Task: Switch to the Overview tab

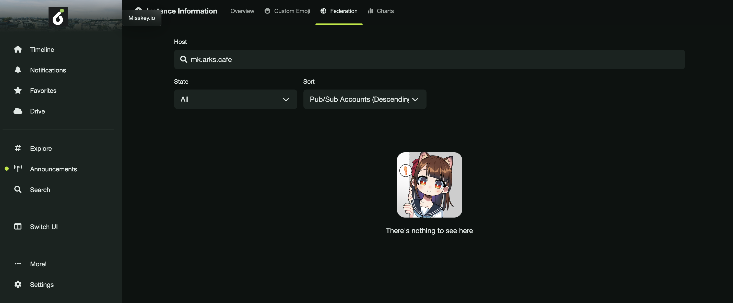Action: (x=242, y=11)
